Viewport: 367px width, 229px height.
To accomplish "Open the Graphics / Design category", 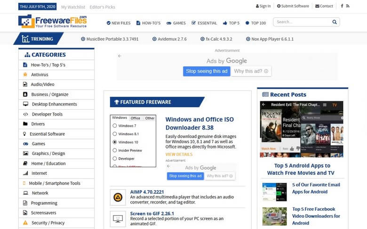I will click(x=48, y=154).
